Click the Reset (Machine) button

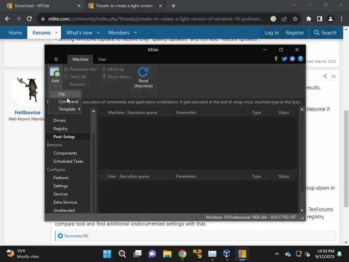[143, 77]
